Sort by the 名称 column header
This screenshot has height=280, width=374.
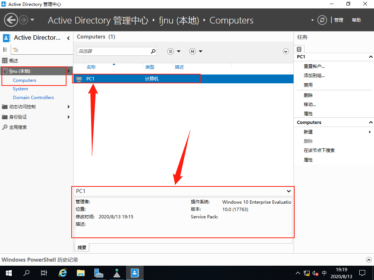coord(91,67)
